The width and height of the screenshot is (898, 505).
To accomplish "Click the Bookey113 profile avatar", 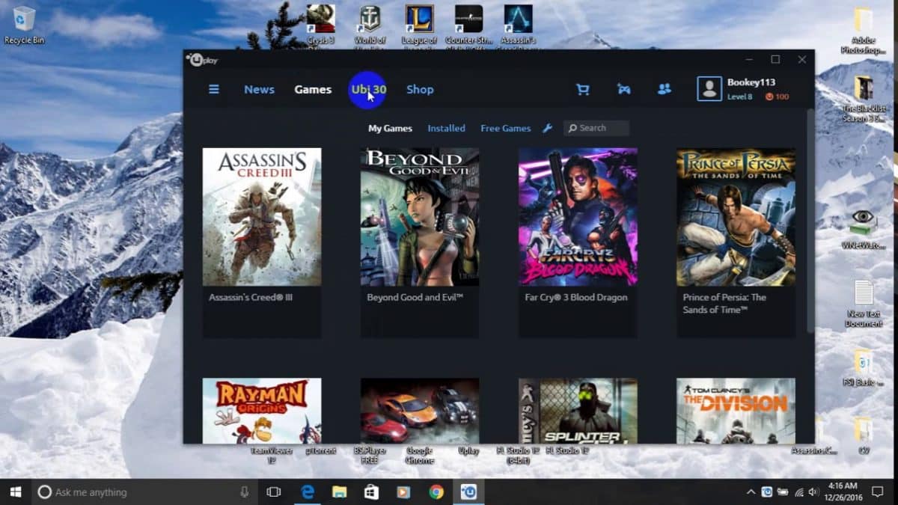I will click(x=708, y=88).
